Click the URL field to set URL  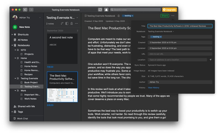[180, 54]
